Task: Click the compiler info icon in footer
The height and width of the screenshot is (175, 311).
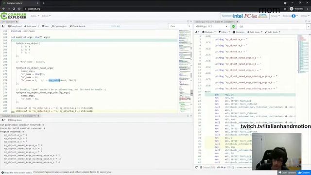Action: point(233,167)
